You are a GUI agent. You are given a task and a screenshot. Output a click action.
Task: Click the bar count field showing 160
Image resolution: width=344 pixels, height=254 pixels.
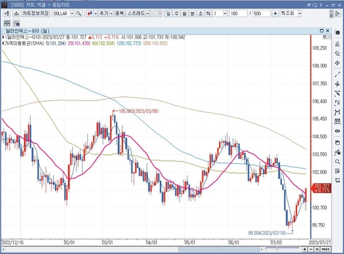click(238, 14)
